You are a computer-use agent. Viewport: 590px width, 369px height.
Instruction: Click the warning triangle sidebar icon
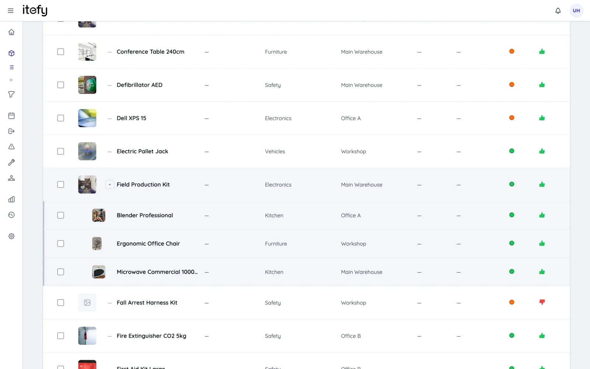tap(11, 146)
